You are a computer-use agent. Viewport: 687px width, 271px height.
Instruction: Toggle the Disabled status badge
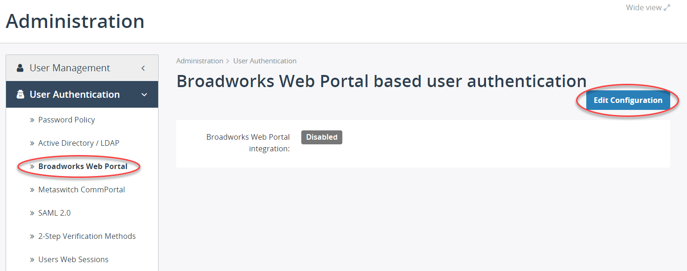point(321,137)
